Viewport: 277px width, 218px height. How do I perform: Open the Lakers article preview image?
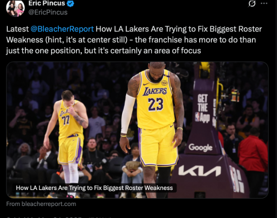point(137,130)
